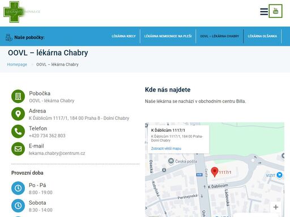Click the green phone Telefon icon

(18, 132)
